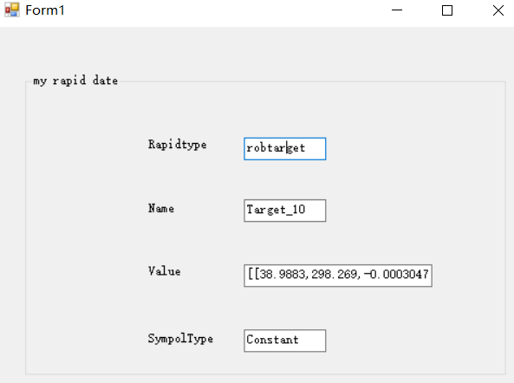The width and height of the screenshot is (514, 383).
Task: Click the word Constant inside its text box
Action: 272,340
